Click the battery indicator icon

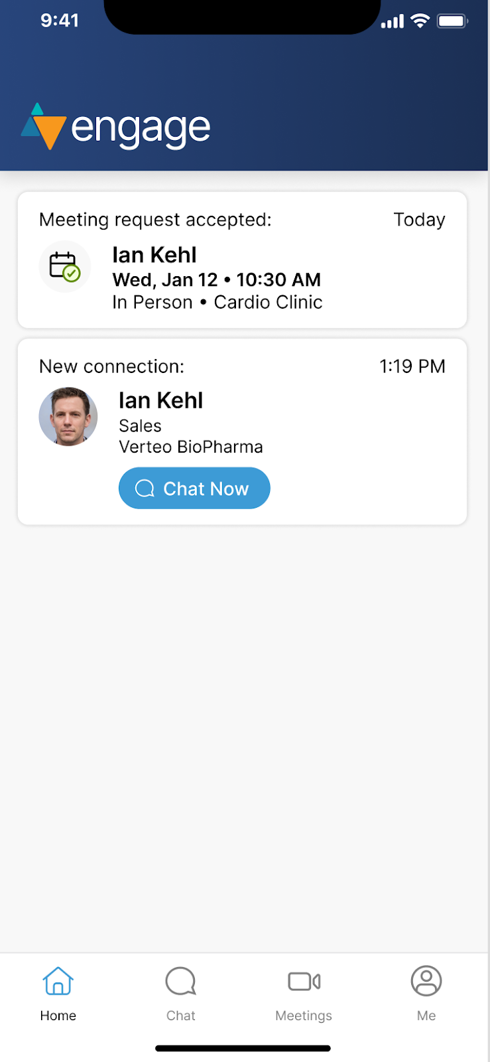pyautogui.click(x=452, y=21)
